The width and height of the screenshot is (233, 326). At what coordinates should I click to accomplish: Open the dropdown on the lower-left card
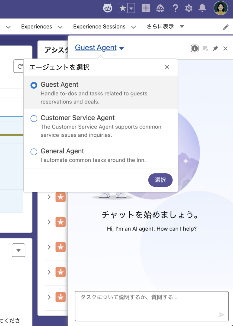coord(18,250)
